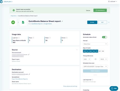120x91 pixels.
Task: Open the more options kebab menu
Action: pyautogui.click(x=109, y=22)
